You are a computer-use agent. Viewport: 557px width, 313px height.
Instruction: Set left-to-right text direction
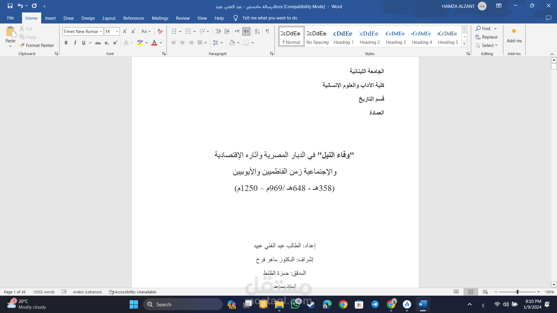tap(237, 31)
